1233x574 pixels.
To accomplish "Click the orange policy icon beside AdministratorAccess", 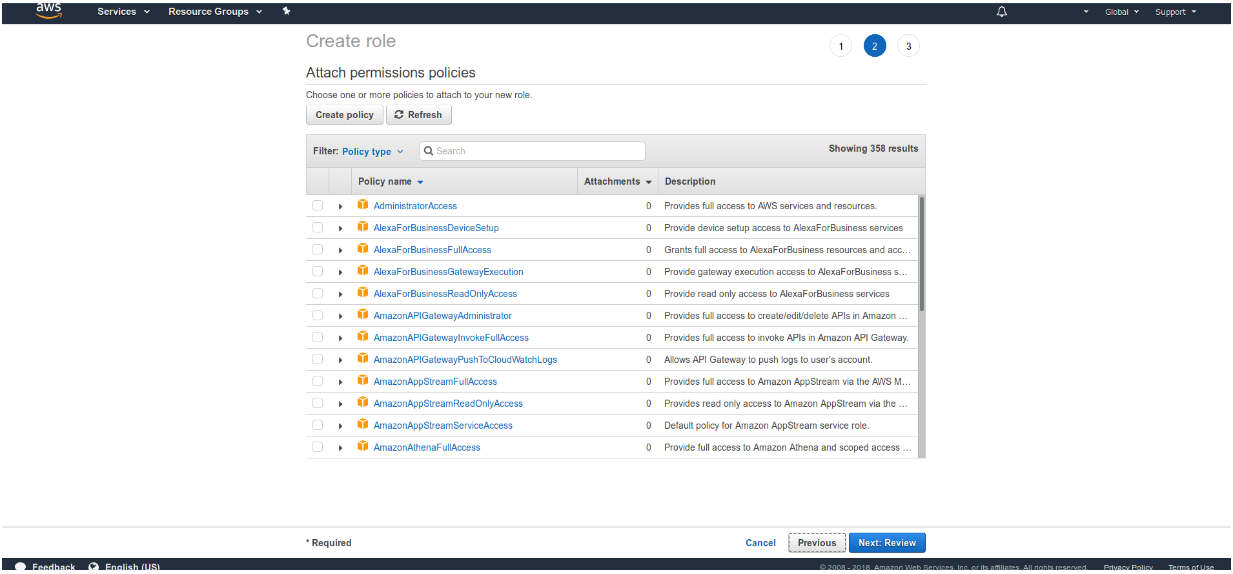I will pos(363,205).
